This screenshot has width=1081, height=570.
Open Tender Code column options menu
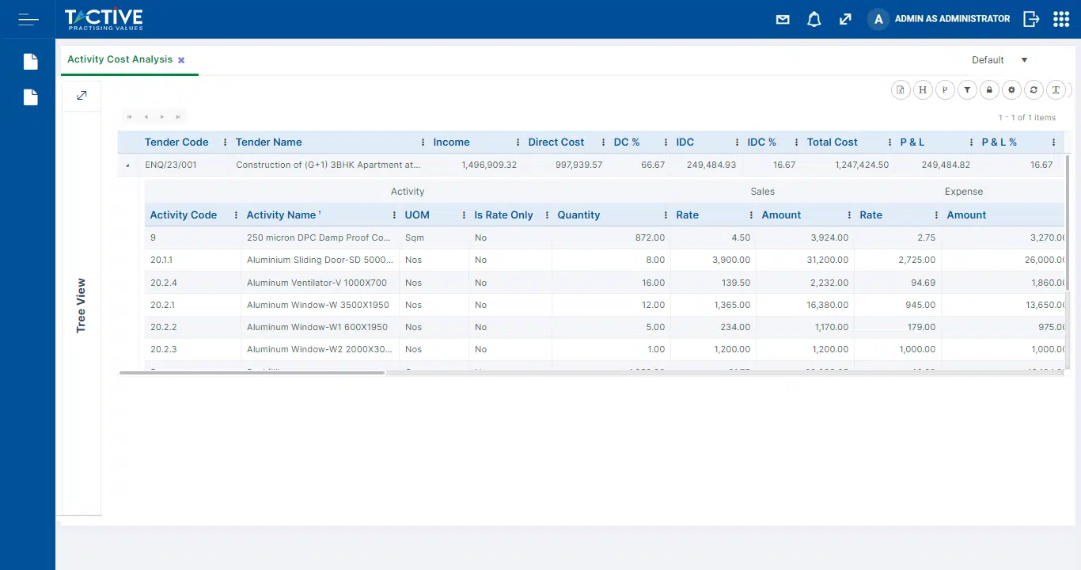(225, 142)
